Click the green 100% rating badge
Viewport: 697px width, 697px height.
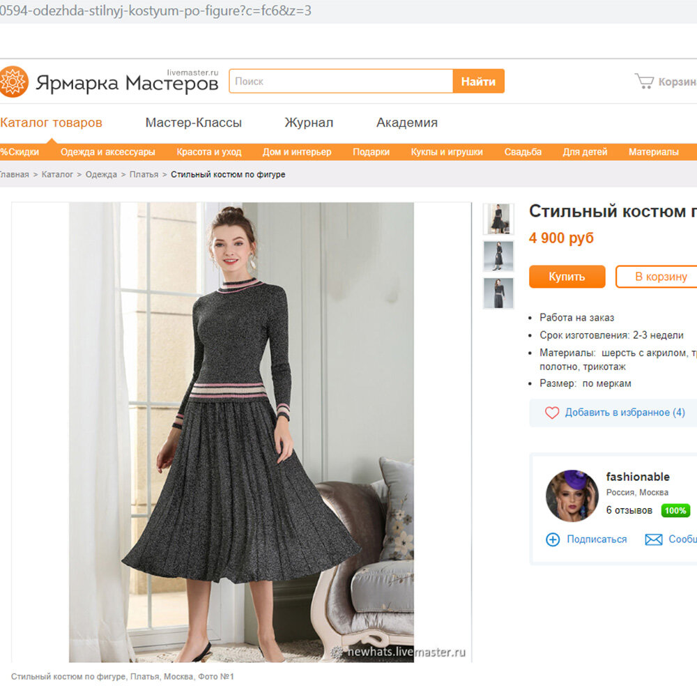tap(675, 510)
